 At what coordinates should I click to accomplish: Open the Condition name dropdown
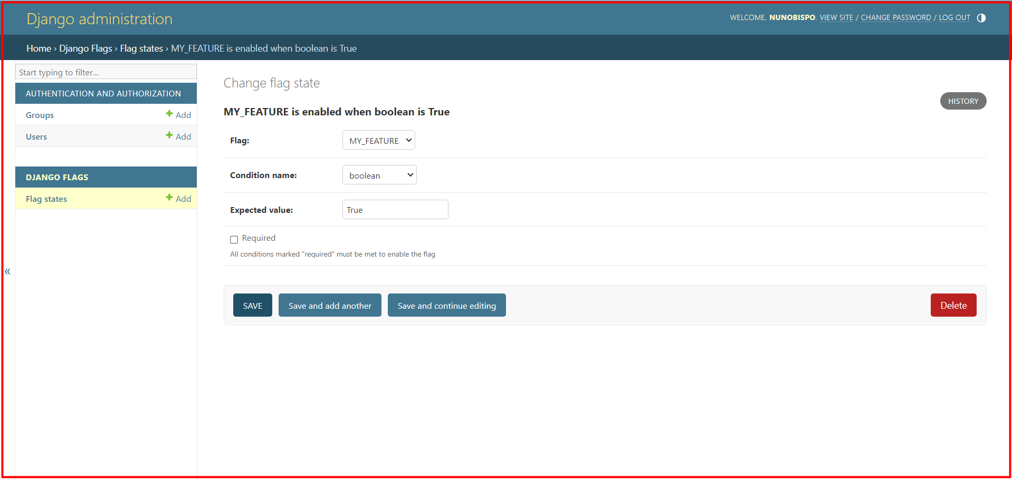click(379, 174)
